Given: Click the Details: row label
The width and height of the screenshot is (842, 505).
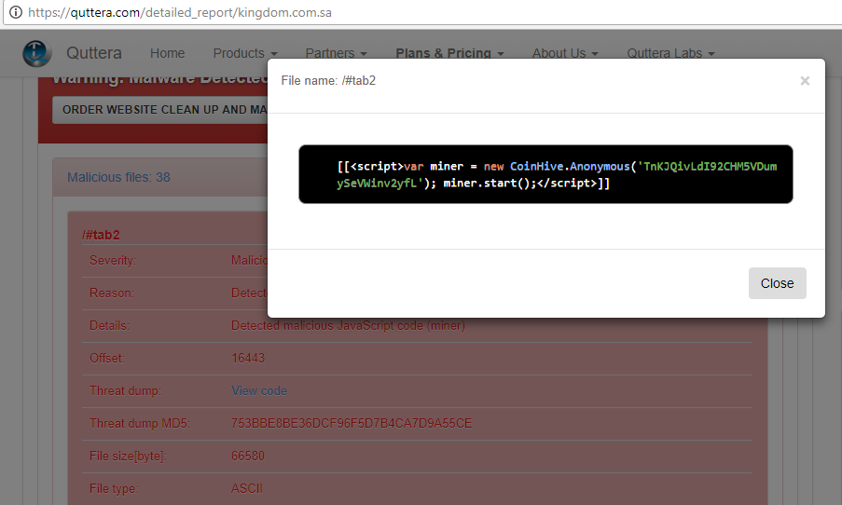Looking at the screenshot, I should click(109, 326).
